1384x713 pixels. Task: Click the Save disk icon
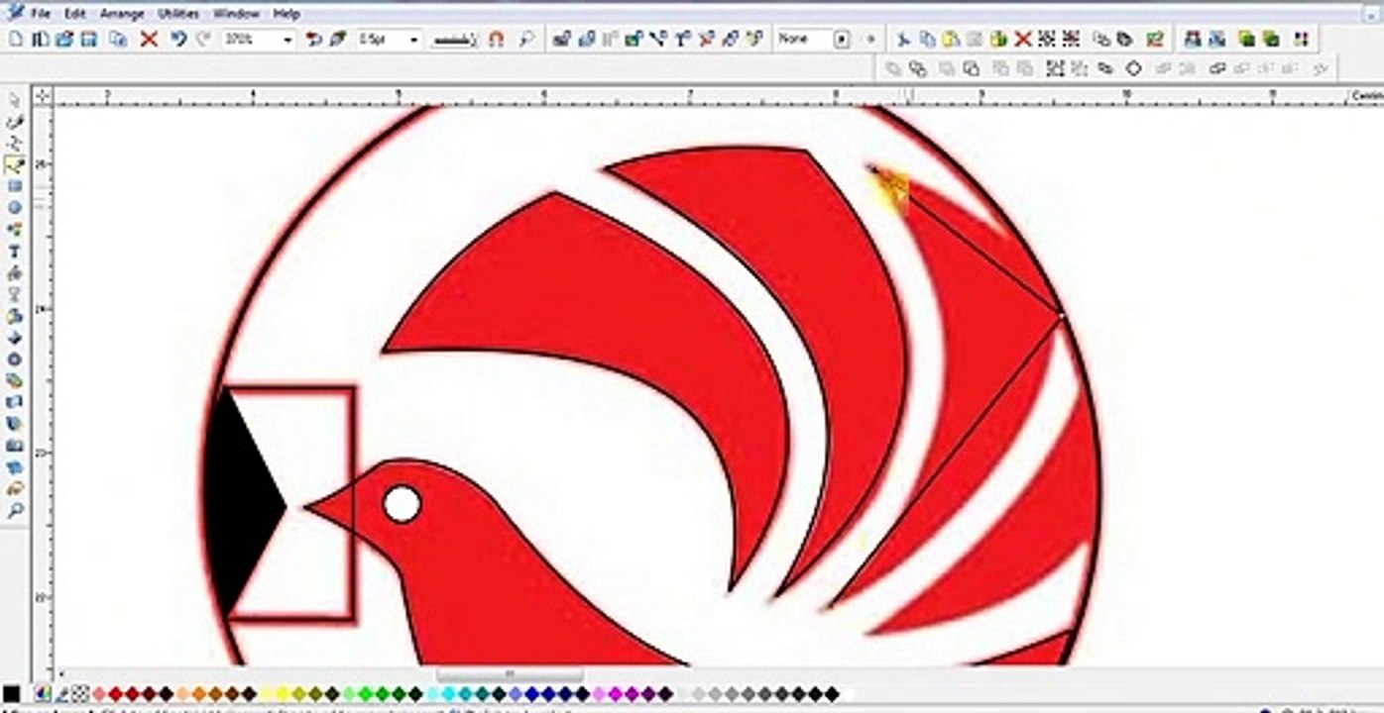89,40
